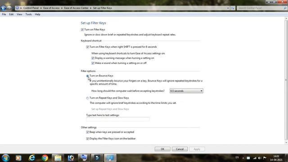Click the scrollbar down arrow
The image size is (288, 162).
[x=286, y=143]
